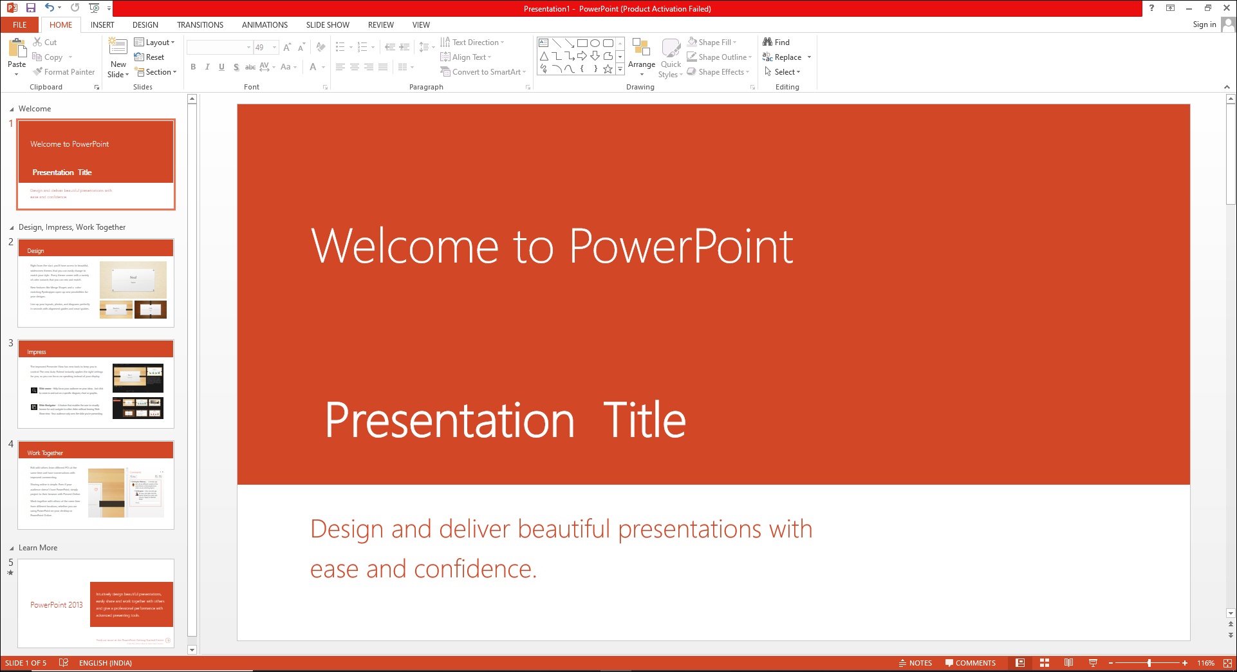1237x672 pixels.
Task: Click the Sign in link
Action: (x=1203, y=24)
